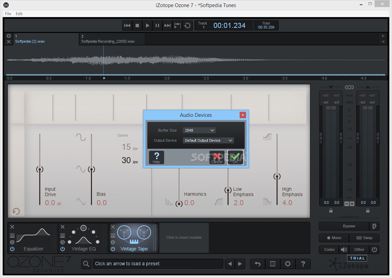The image size is (392, 278).
Task: Open options with the gear icon
Action: pos(288,264)
